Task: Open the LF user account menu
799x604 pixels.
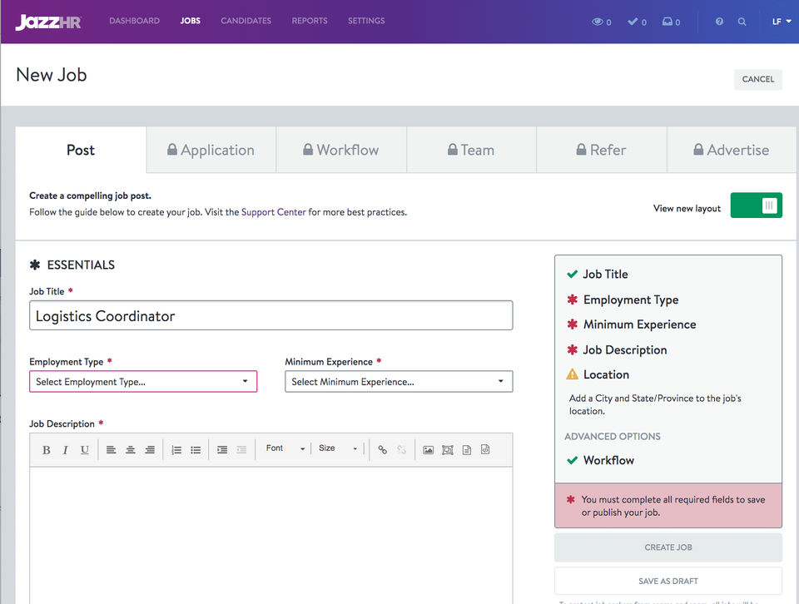Action: (781, 22)
